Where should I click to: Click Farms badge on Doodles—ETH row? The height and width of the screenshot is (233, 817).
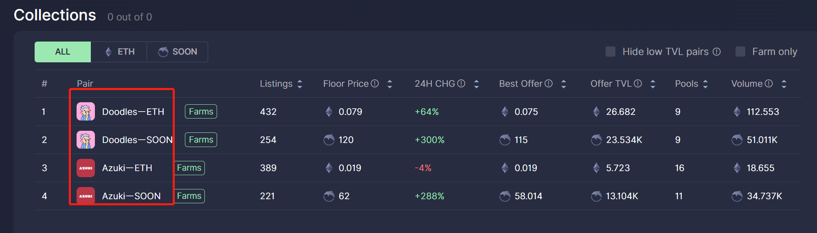click(x=201, y=112)
